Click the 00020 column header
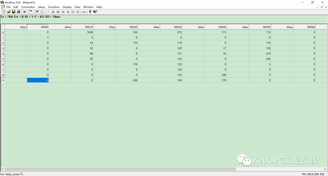Screen dimensions: 328x176 click(127, 27)
